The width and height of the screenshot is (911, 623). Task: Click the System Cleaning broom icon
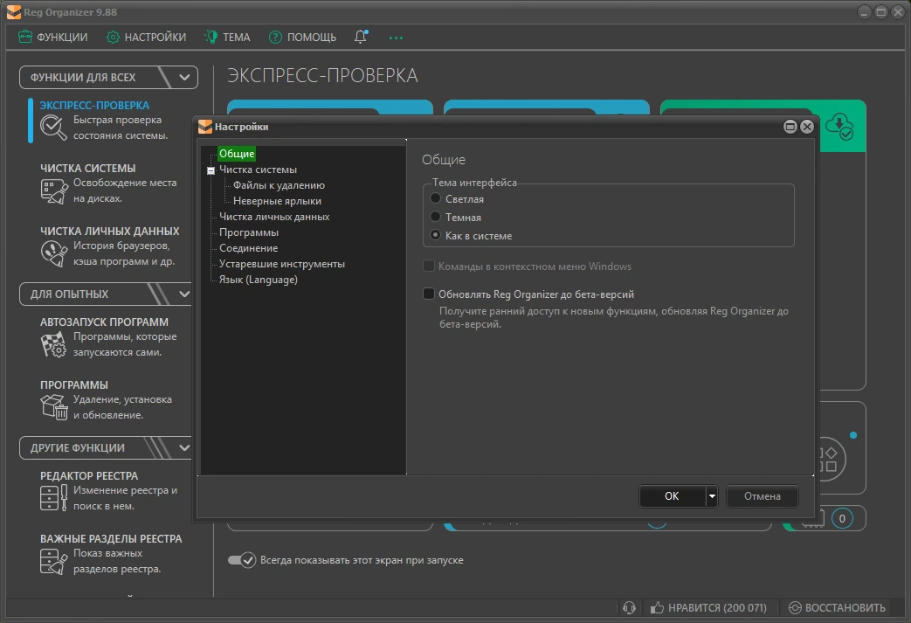54,190
